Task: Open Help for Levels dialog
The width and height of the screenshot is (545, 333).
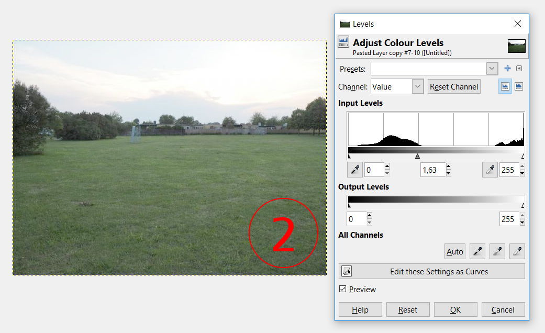Action: [x=360, y=309]
